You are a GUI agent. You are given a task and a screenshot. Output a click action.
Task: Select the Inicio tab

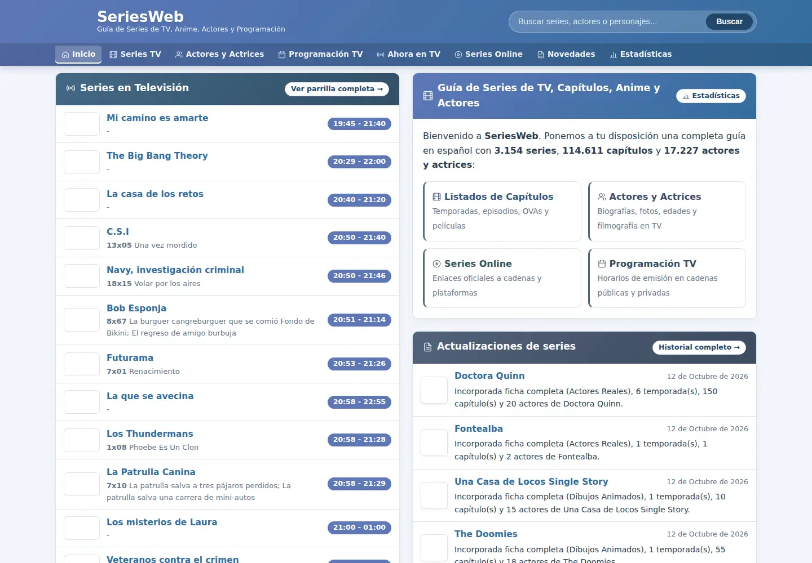pyautogui.click(x=78, y=55)
